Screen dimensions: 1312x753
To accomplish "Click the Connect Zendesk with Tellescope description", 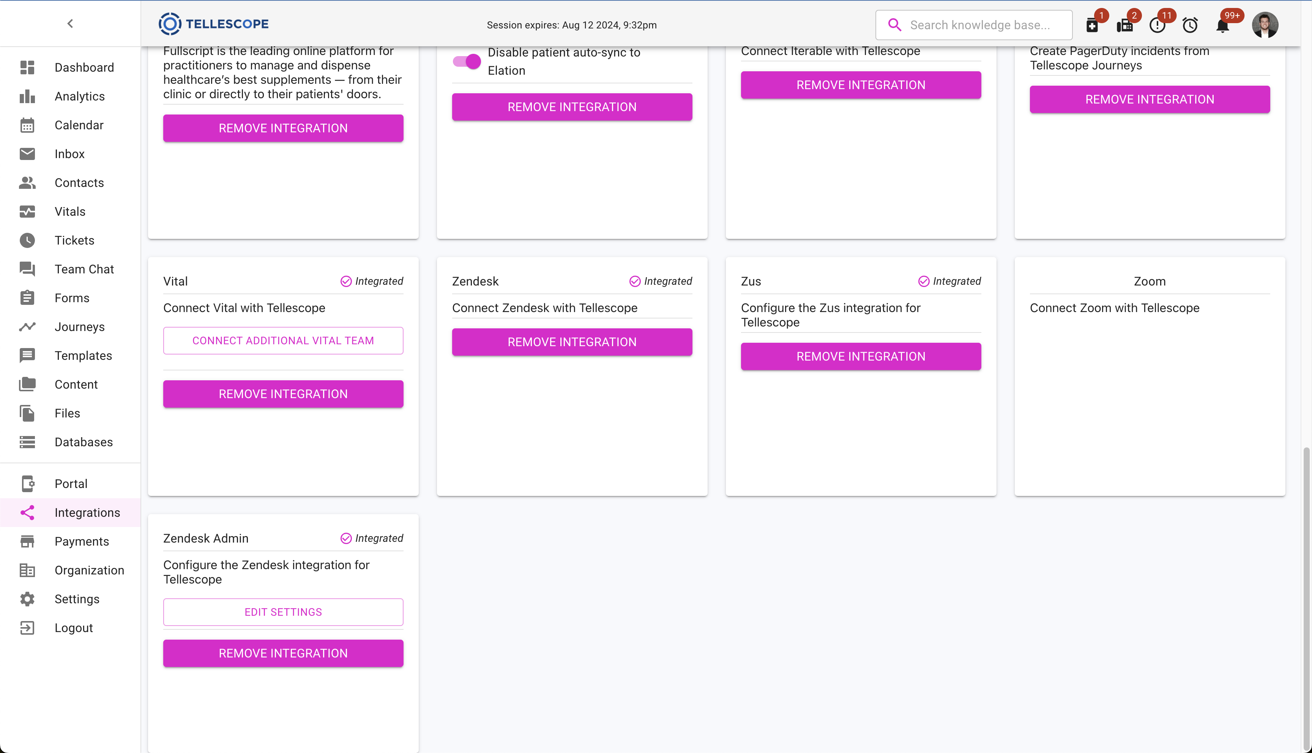I will coord(545,308).
